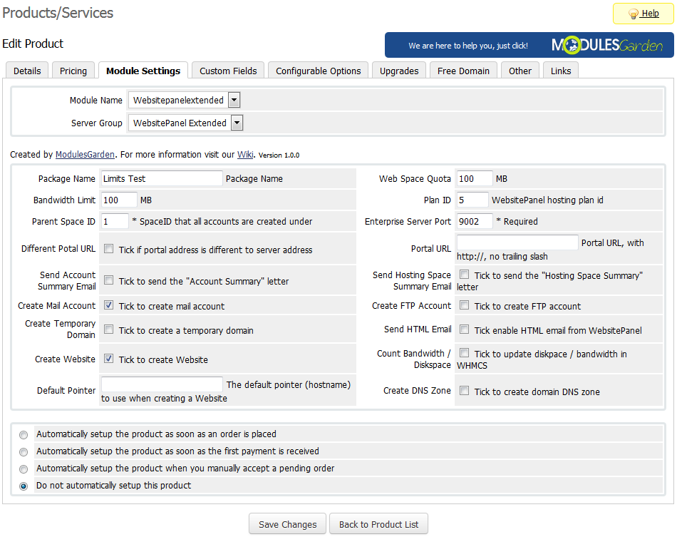Click the Save Changes button
Image resolution: width=677 pixels, height=537 pixels.
[288, 524]
